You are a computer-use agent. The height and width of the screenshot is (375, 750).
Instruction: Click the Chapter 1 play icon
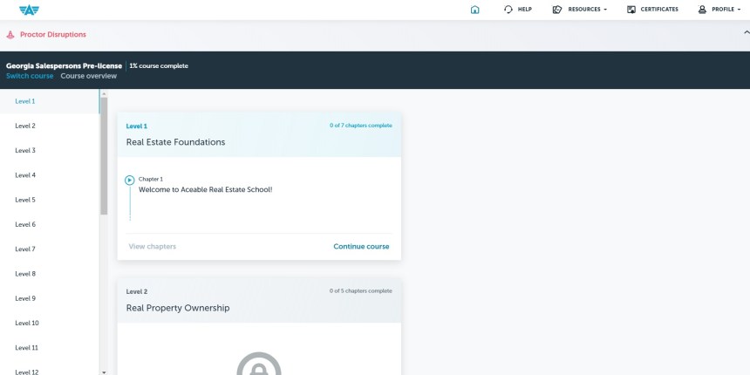pos(129,181)
